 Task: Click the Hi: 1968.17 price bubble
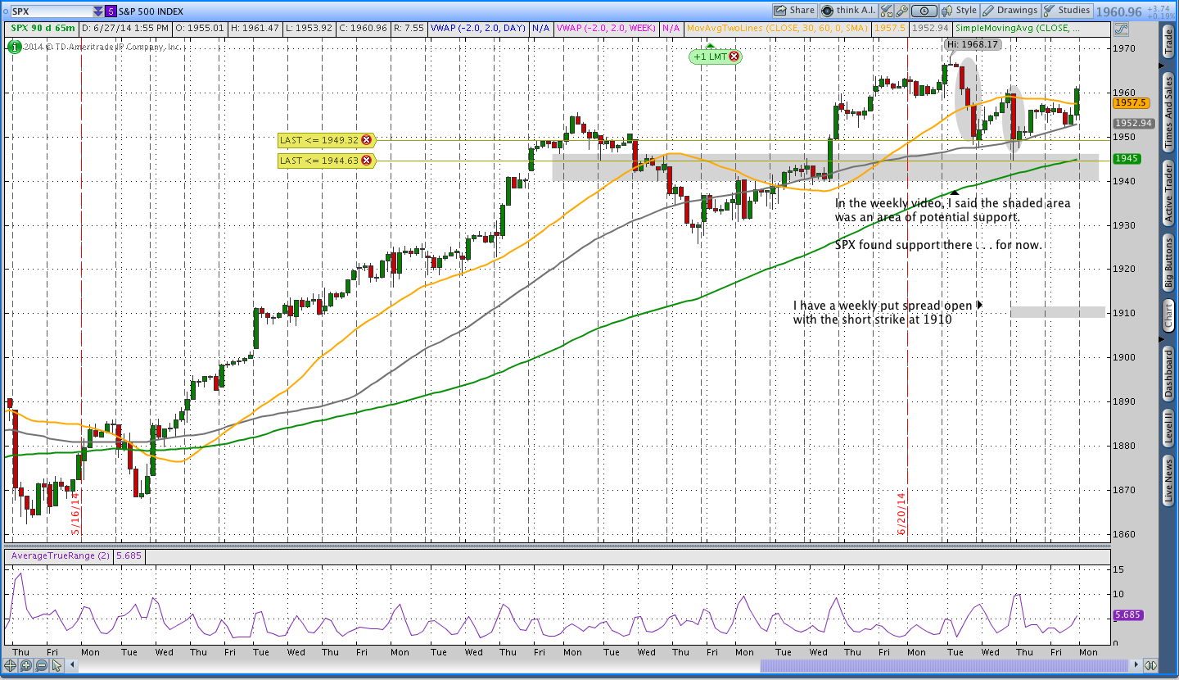[x=972, y=44]
